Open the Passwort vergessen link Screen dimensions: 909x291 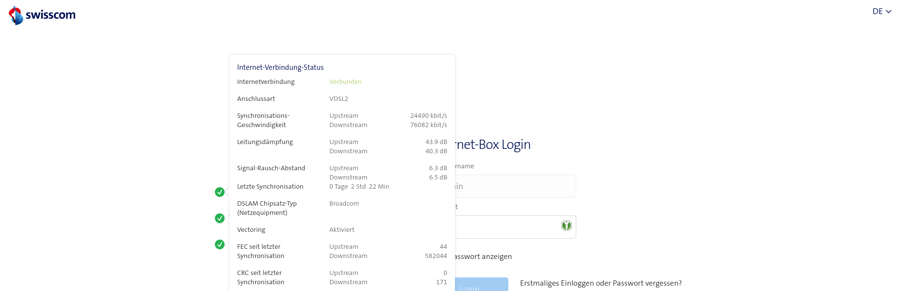[601, 283]
